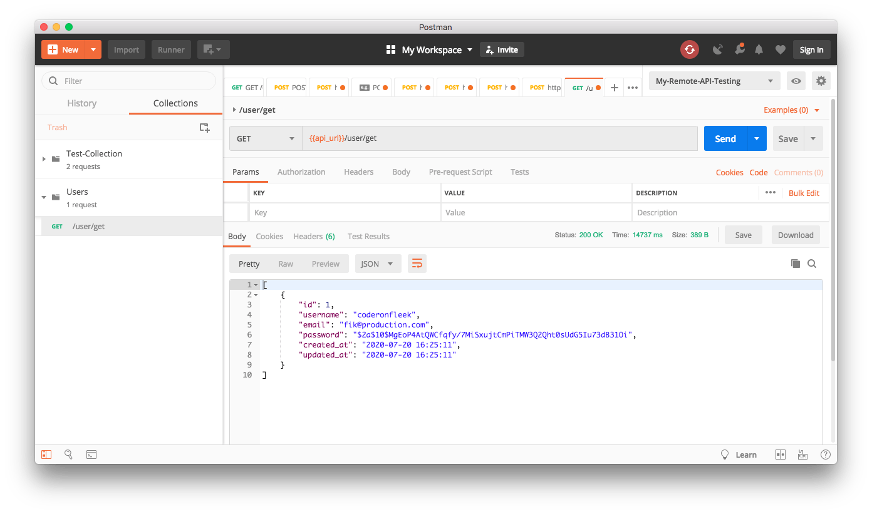Open the Pre-request Script tab
Viewport: 872px width, 514px height.
click(460, 172)
